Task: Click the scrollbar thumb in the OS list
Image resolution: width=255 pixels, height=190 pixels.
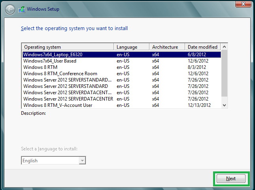Action: click(x=224, y=73)
